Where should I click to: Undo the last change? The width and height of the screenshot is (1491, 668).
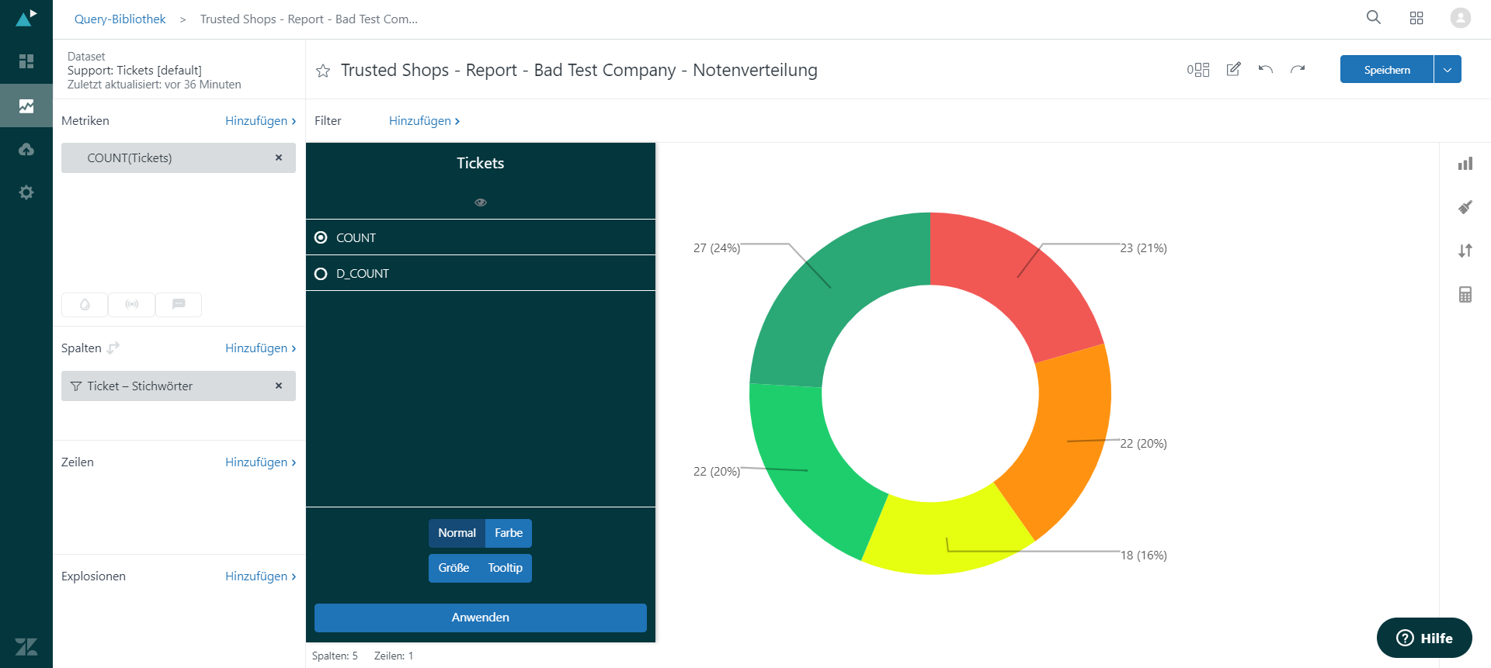point(1266,69)
